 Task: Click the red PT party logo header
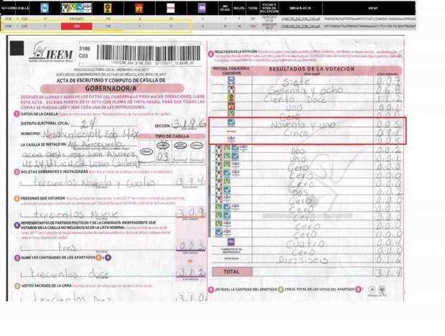(139, 8)
